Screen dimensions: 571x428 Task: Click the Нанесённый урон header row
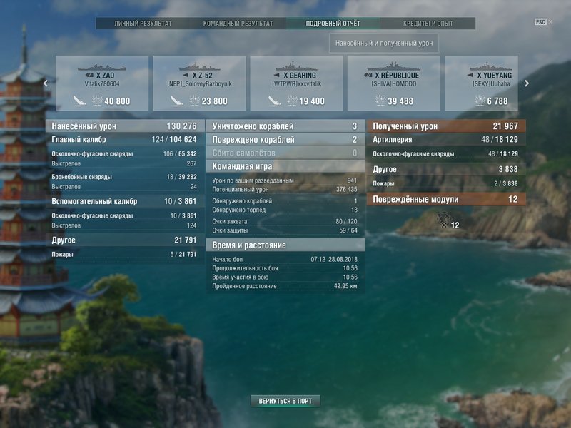124,126
